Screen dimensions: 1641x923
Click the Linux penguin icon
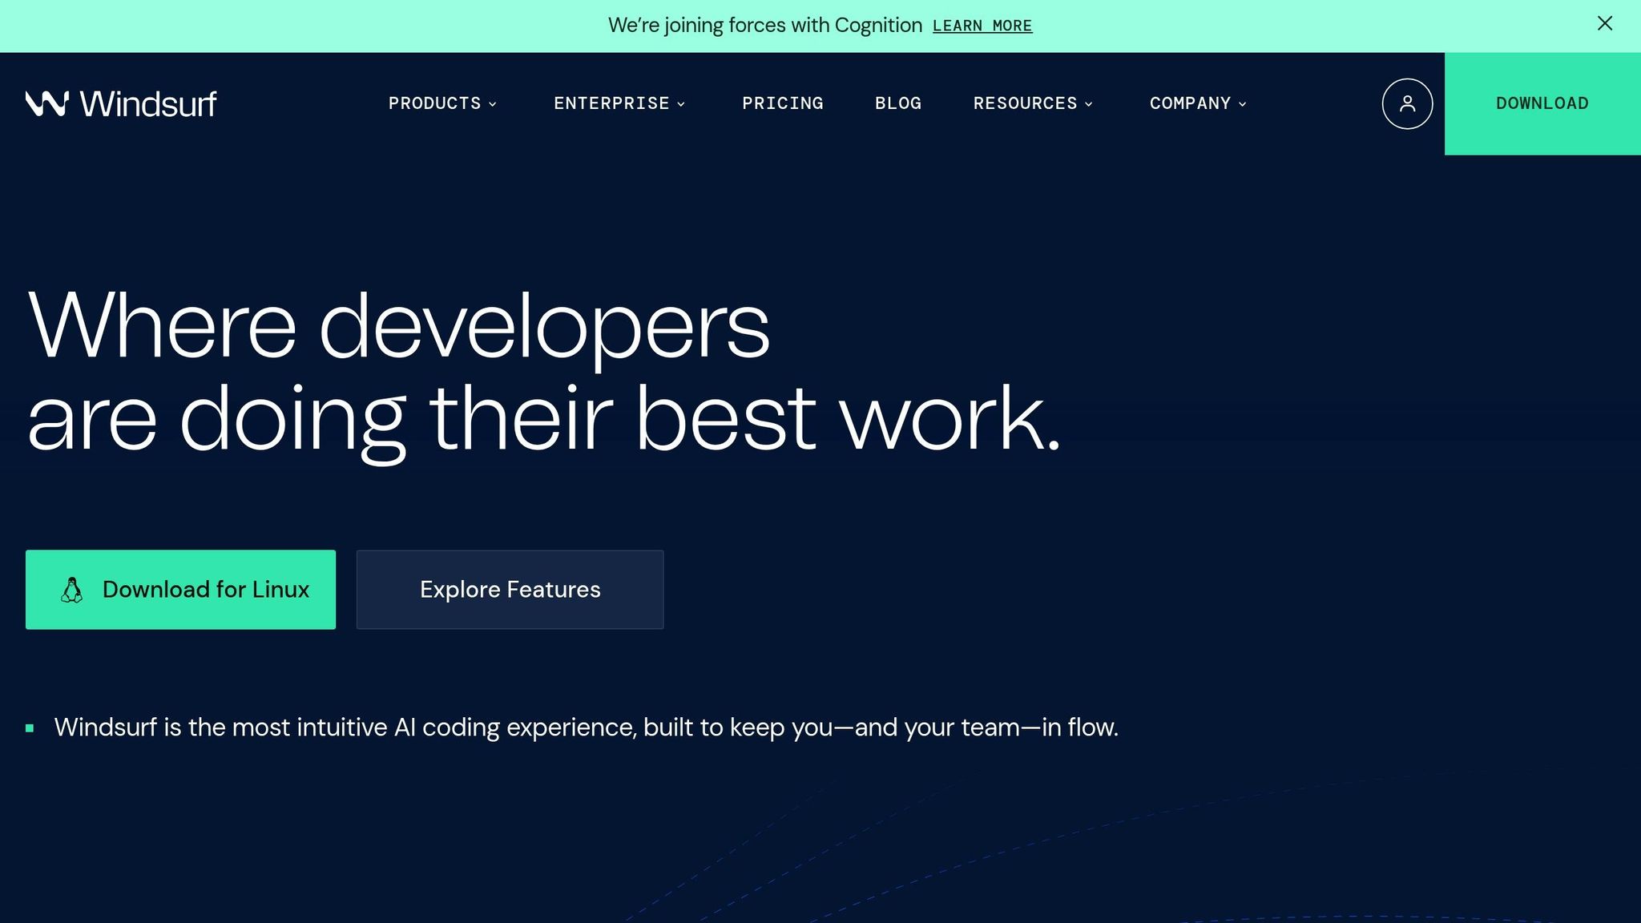click(72, 590)
